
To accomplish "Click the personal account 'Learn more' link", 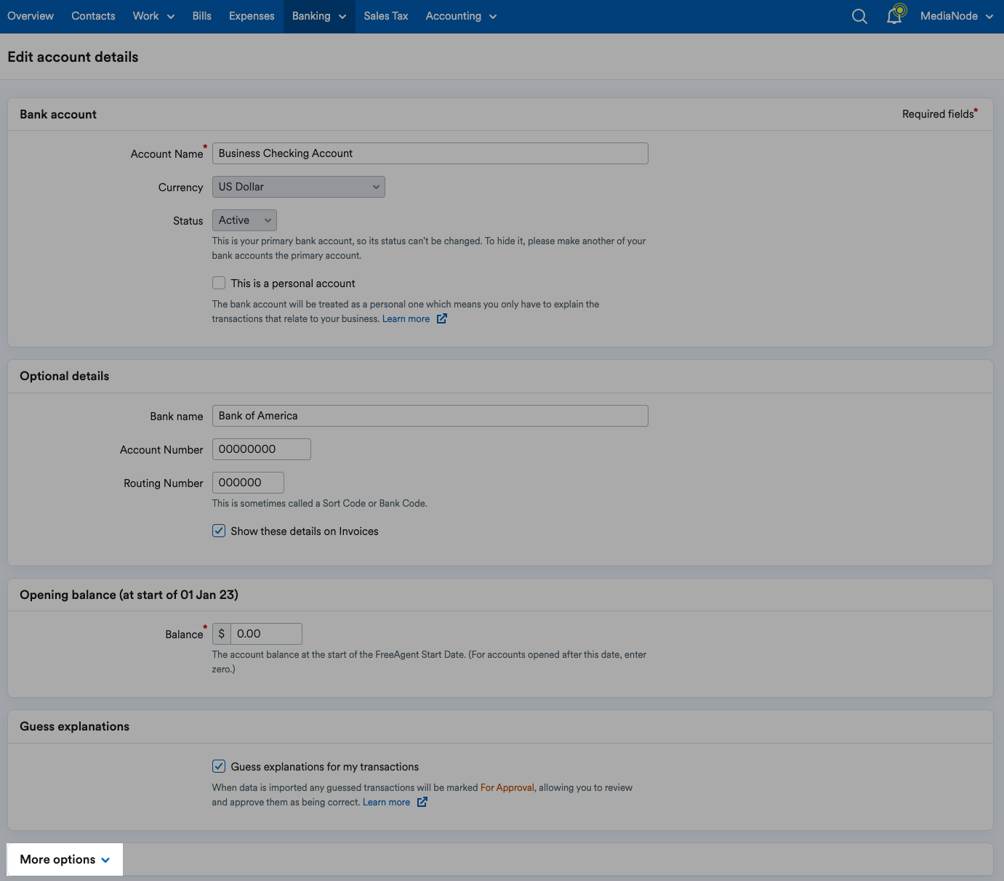I will [x=406, y=318].
